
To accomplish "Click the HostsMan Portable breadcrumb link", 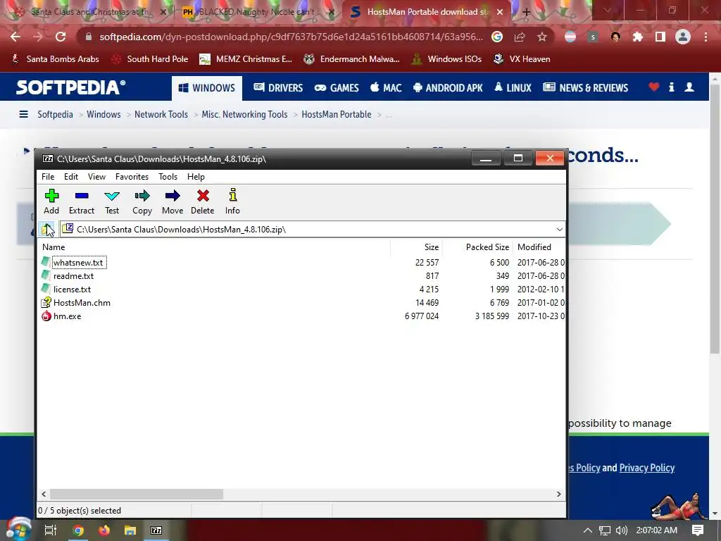I will click(x=336, y=114).
